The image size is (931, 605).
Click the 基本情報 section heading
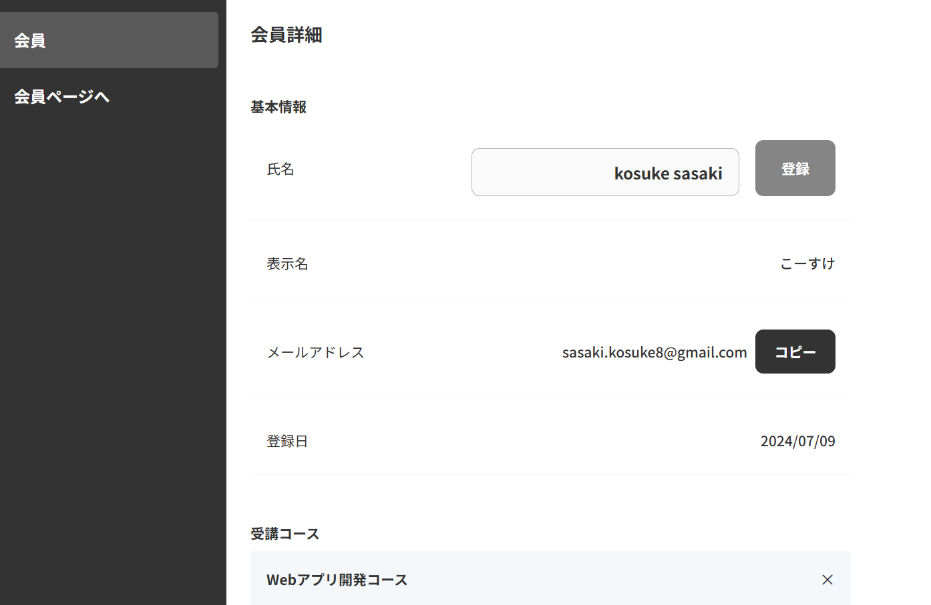click(278, 107)
